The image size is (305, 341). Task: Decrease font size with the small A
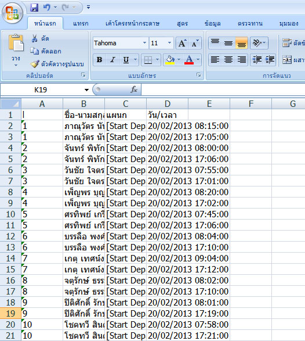(x=195, y=43)
